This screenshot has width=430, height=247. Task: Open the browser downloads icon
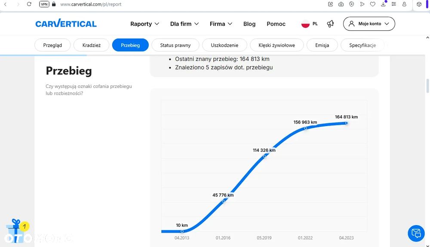click(383, 4)
